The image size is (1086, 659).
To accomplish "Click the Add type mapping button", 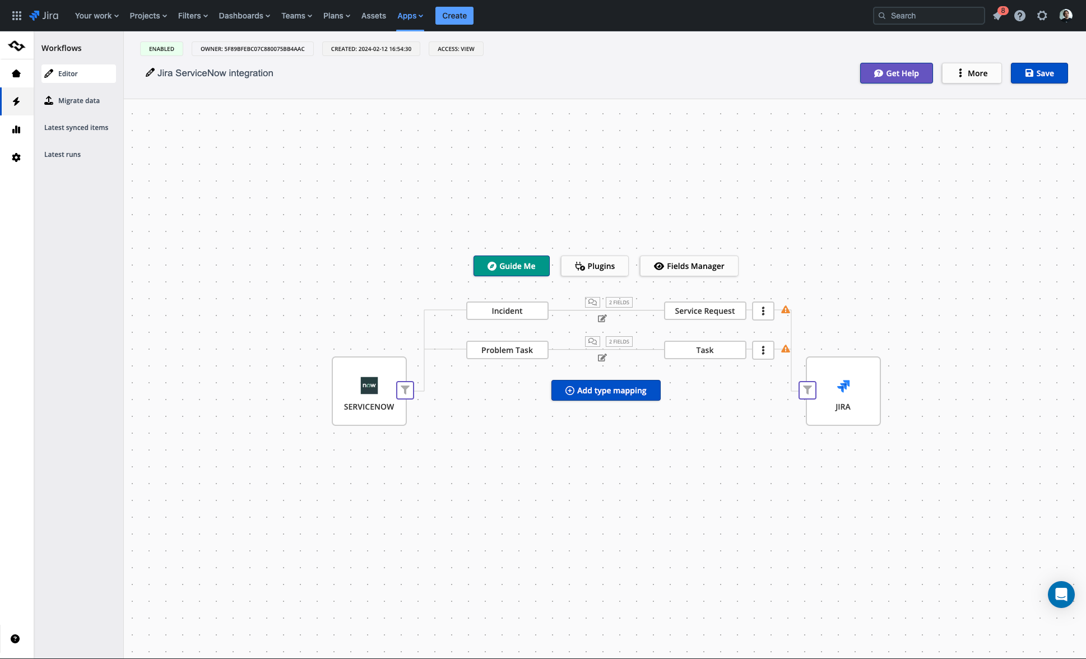I will click(605, 390).
